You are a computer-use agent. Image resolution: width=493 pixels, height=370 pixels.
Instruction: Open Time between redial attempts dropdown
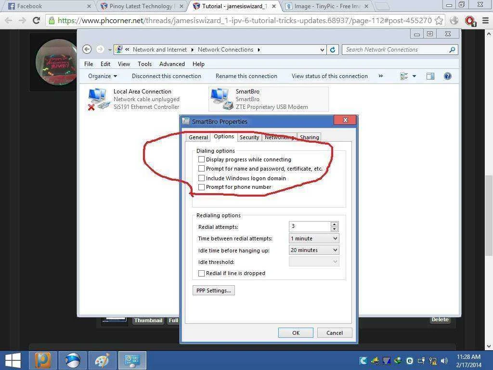point(314,238)
